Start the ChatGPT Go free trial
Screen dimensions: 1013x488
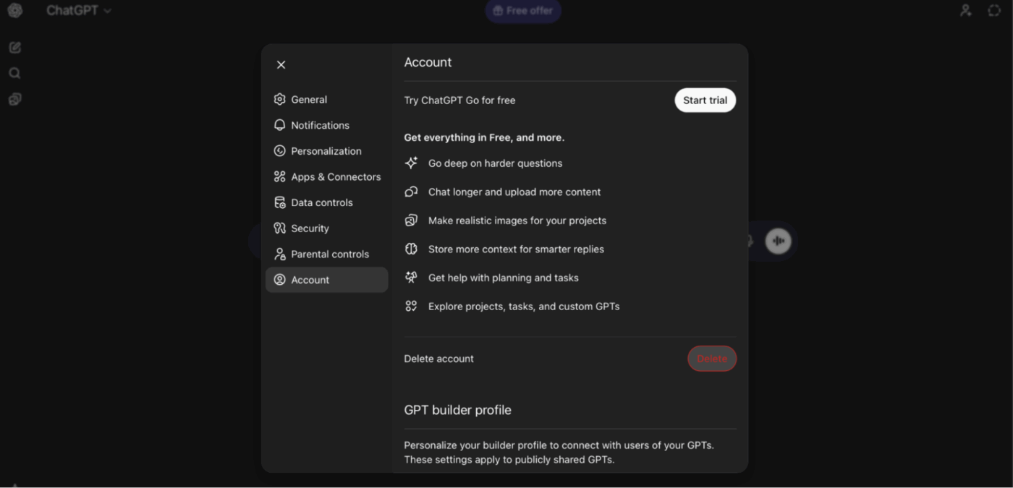coord(705,100)
